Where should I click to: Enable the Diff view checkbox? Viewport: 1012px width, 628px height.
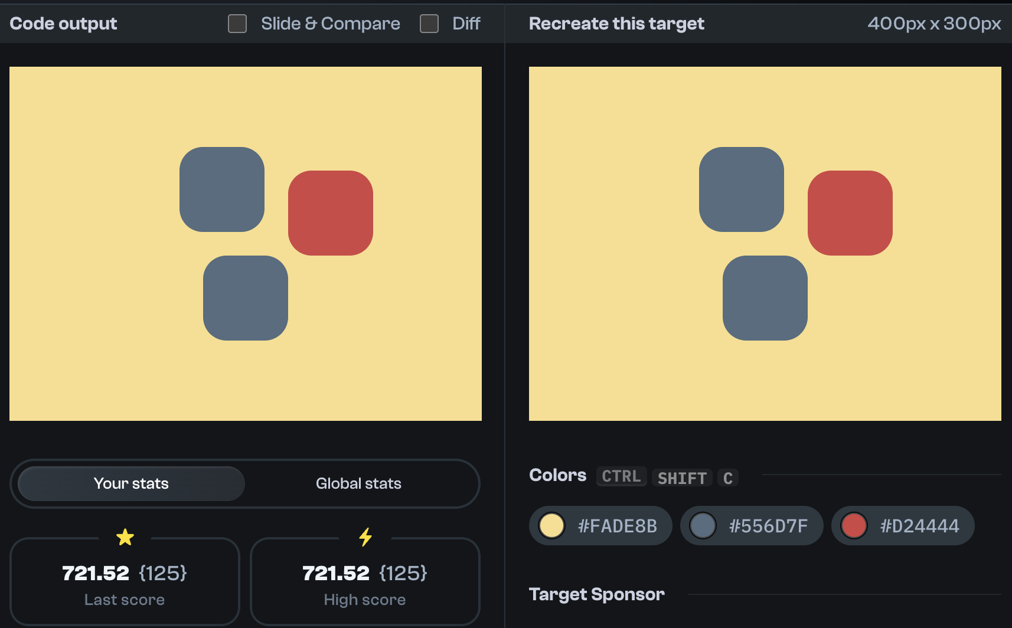[428, 24]
